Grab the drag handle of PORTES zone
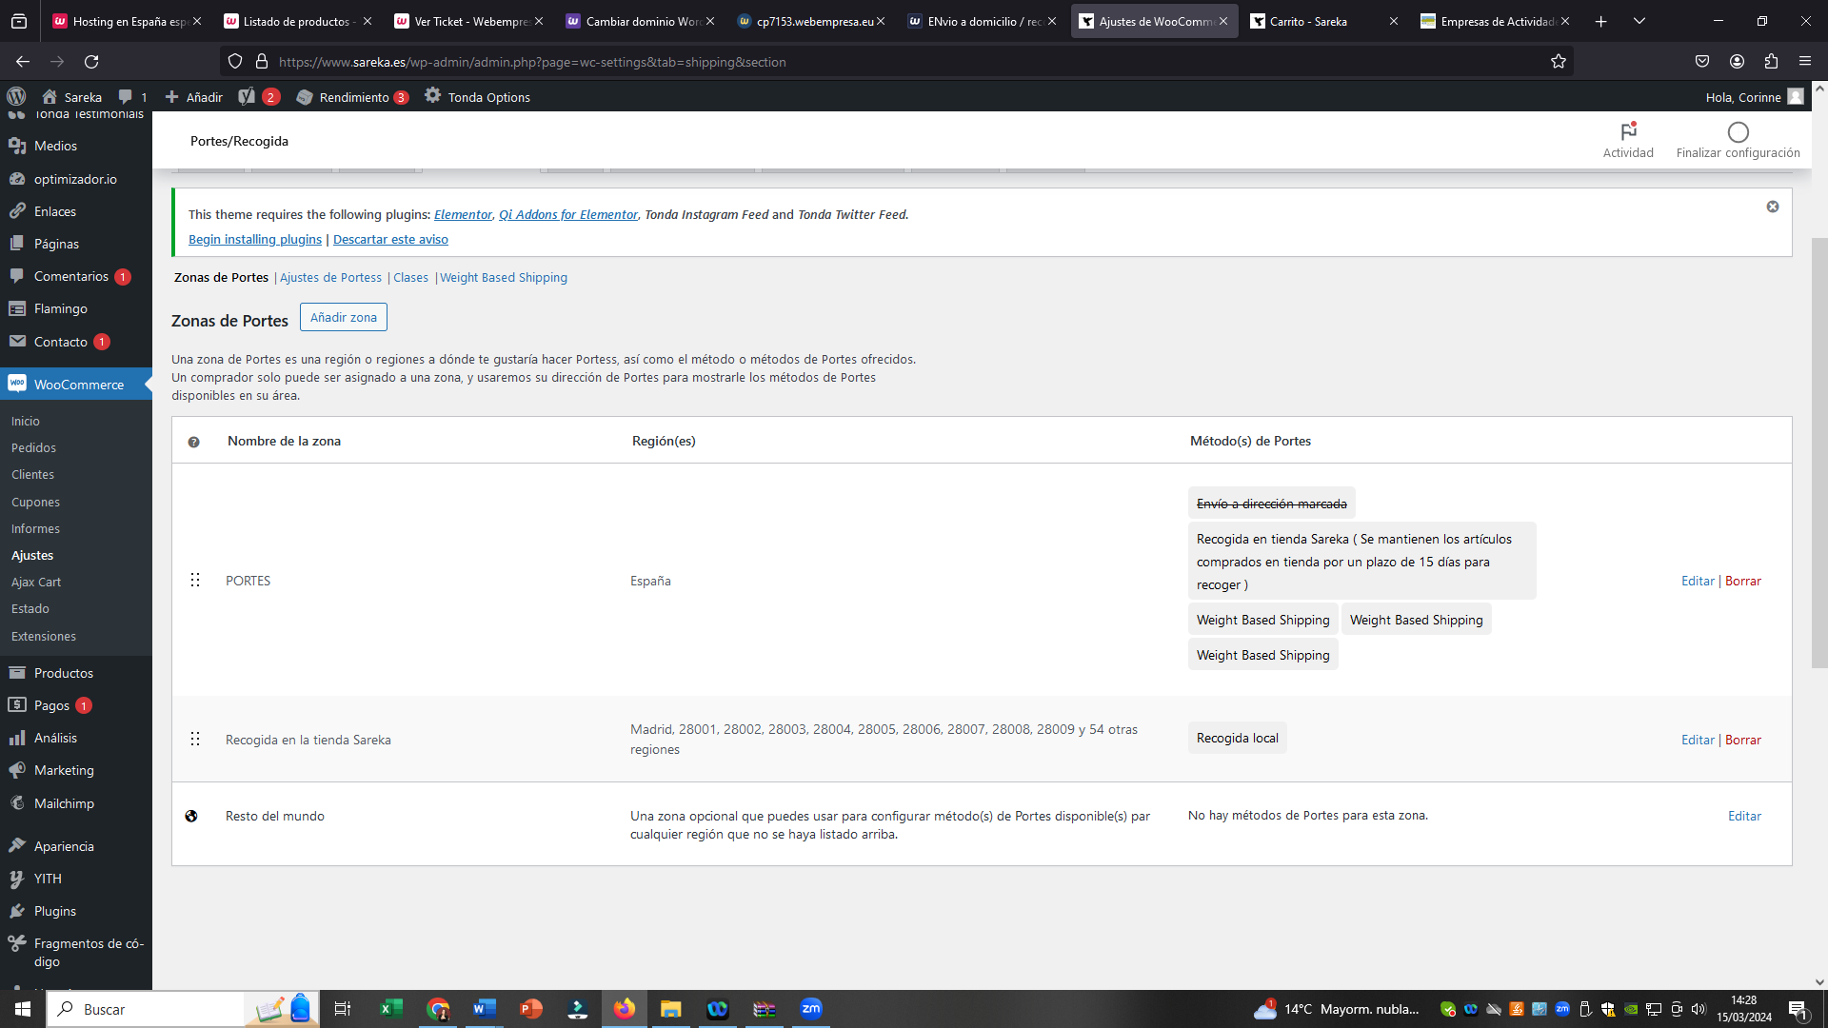Screen dimensions: 1828x1028 [x=195, y=580]
